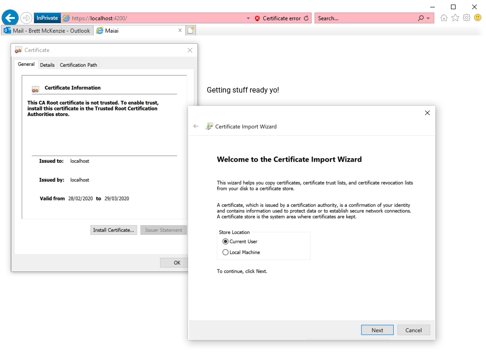Select the Current User radio button
486x355 pixels.
[225, 241]
